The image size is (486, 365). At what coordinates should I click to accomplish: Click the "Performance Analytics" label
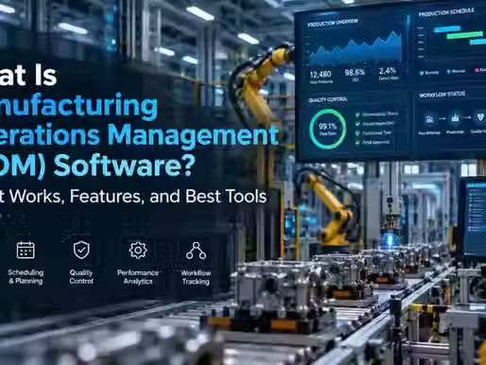tap(138, 277)
